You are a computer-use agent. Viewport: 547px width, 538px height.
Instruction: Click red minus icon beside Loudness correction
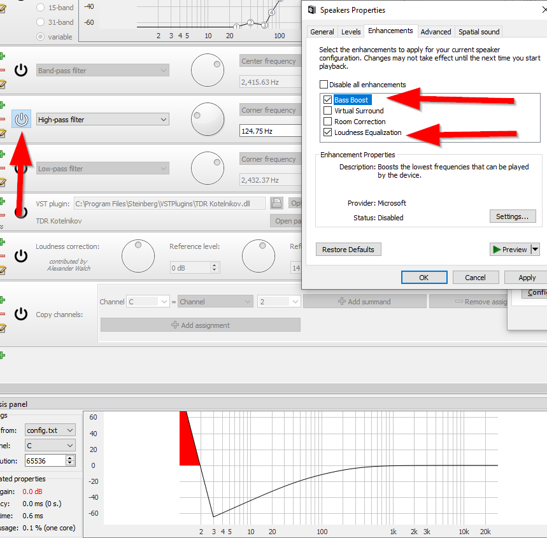tap(2, 256)
